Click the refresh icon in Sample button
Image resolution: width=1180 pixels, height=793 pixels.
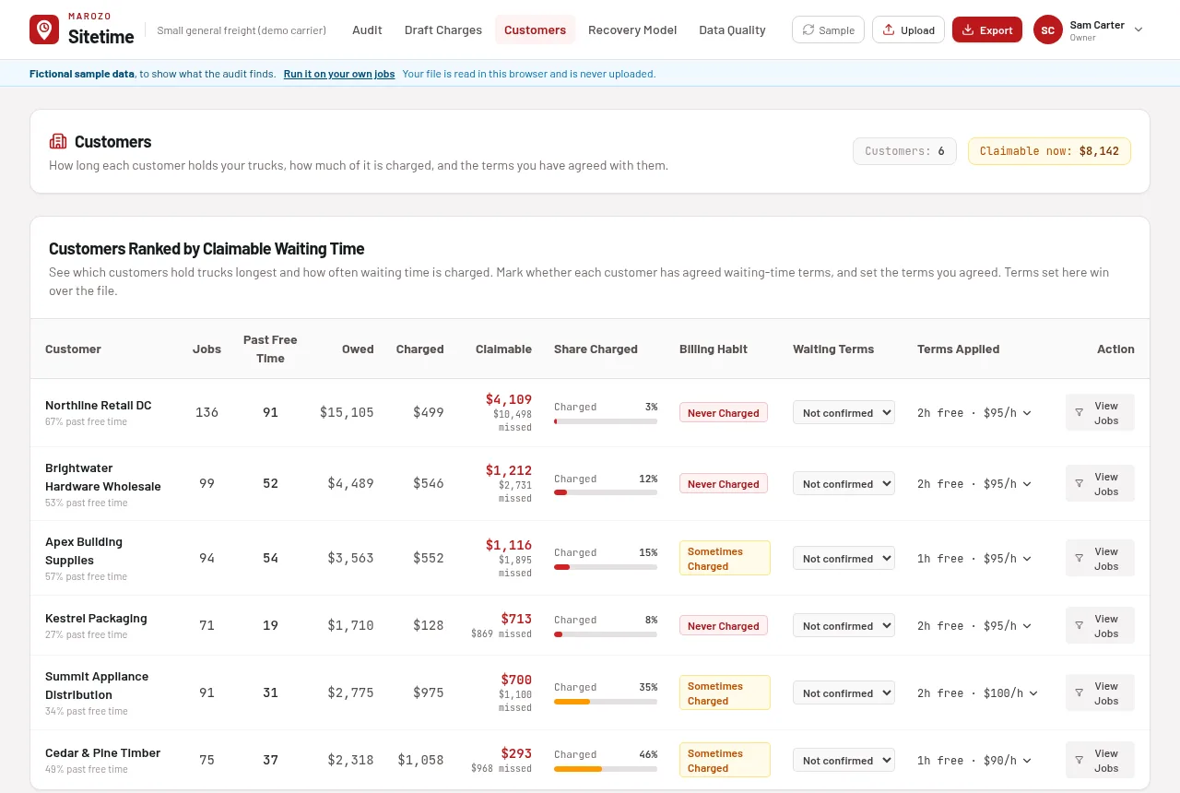pos(808,30)
